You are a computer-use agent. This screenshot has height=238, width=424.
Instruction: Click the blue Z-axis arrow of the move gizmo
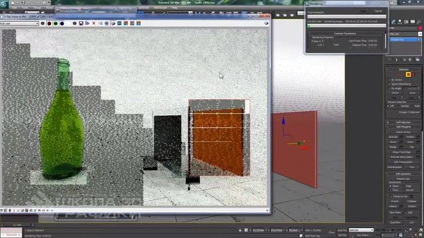pyautogui.click(x=284, y=121)
